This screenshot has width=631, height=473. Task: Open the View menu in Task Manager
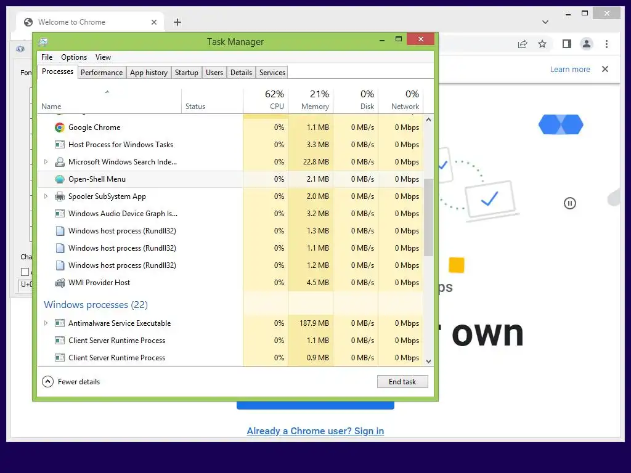[103, 57]
